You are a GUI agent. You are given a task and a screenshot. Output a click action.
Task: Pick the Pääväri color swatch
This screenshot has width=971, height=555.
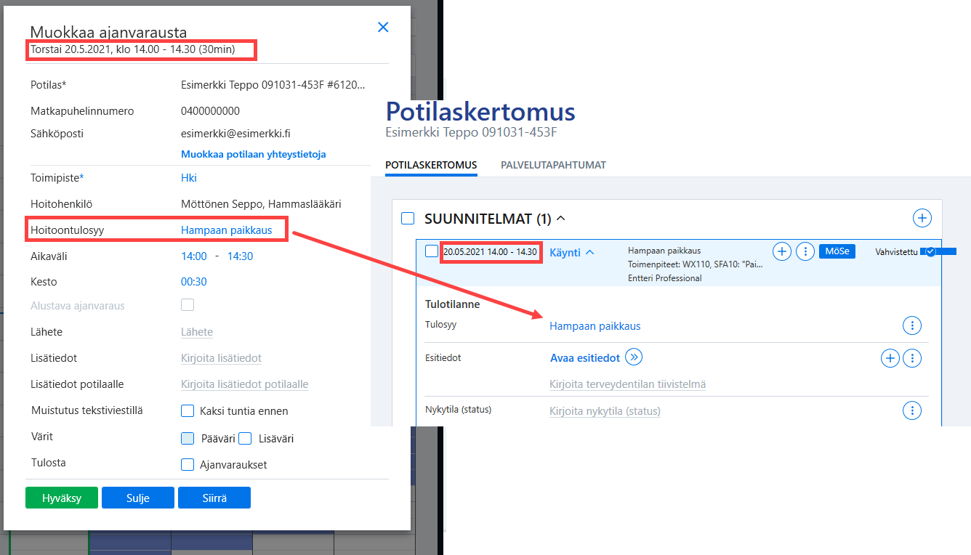(188, 438)
